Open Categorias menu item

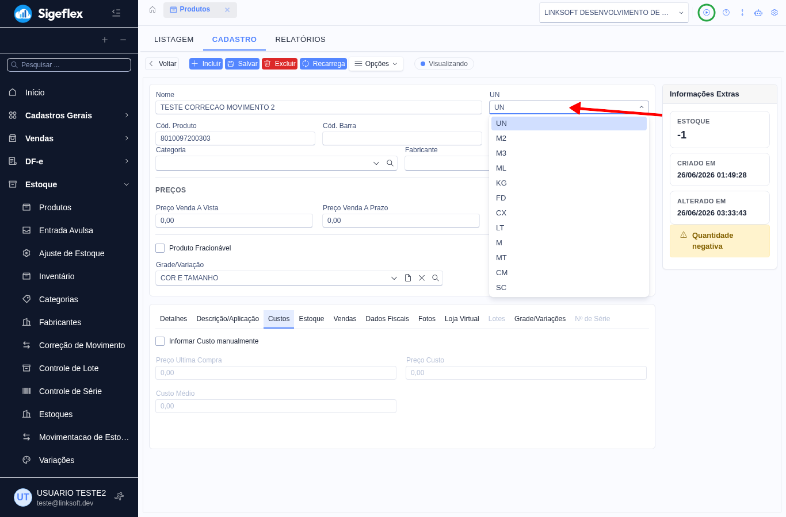coord(69,299)
